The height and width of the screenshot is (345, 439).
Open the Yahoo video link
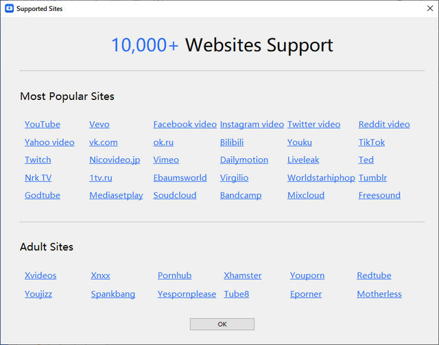point(49,142)
